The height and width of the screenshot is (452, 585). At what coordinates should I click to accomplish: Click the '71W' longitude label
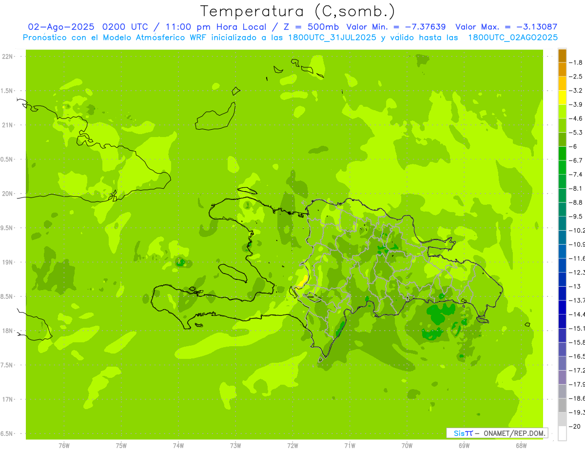coord(350,445)
